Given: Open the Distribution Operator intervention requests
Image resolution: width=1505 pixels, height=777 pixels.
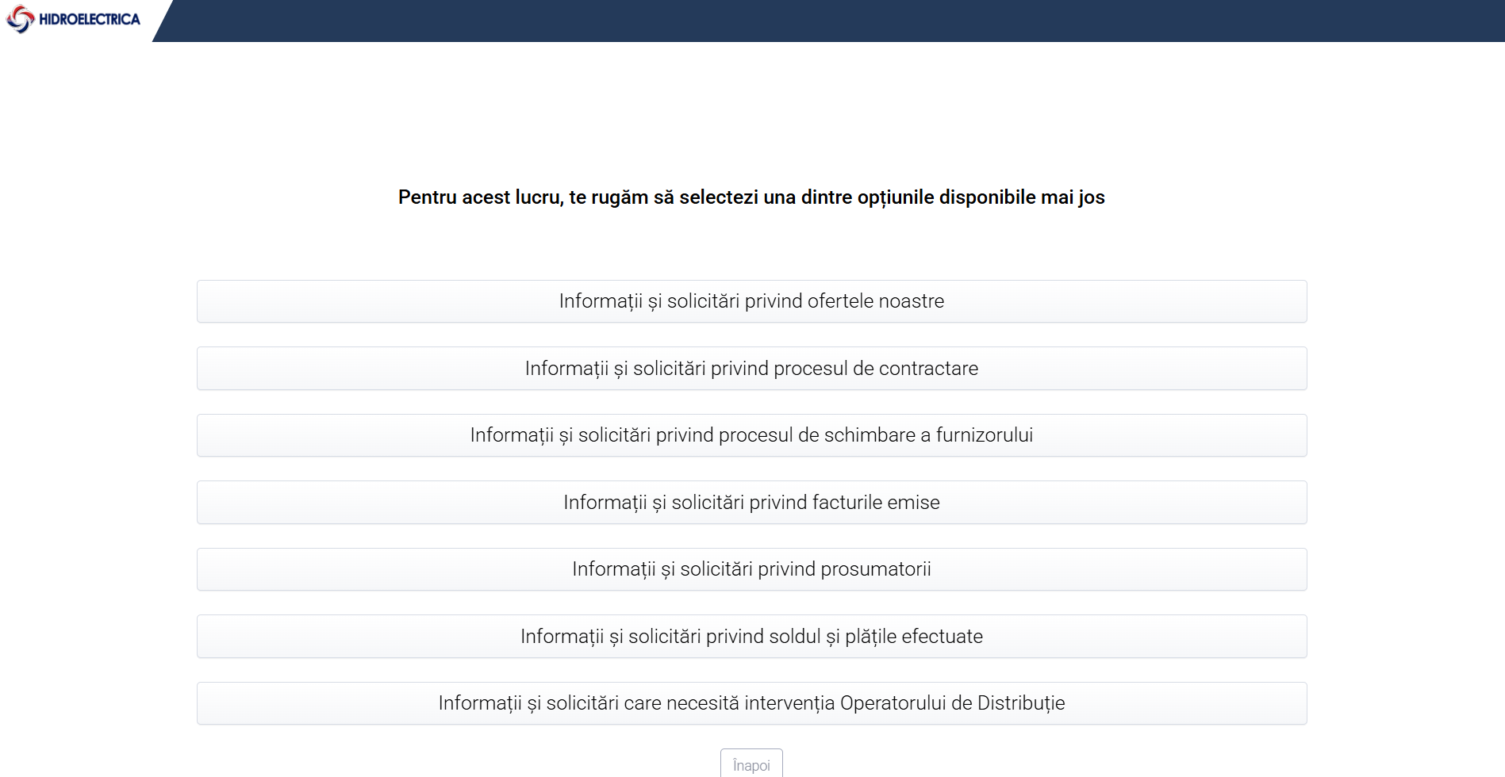Looking at the screenshot, I should 751,703.
